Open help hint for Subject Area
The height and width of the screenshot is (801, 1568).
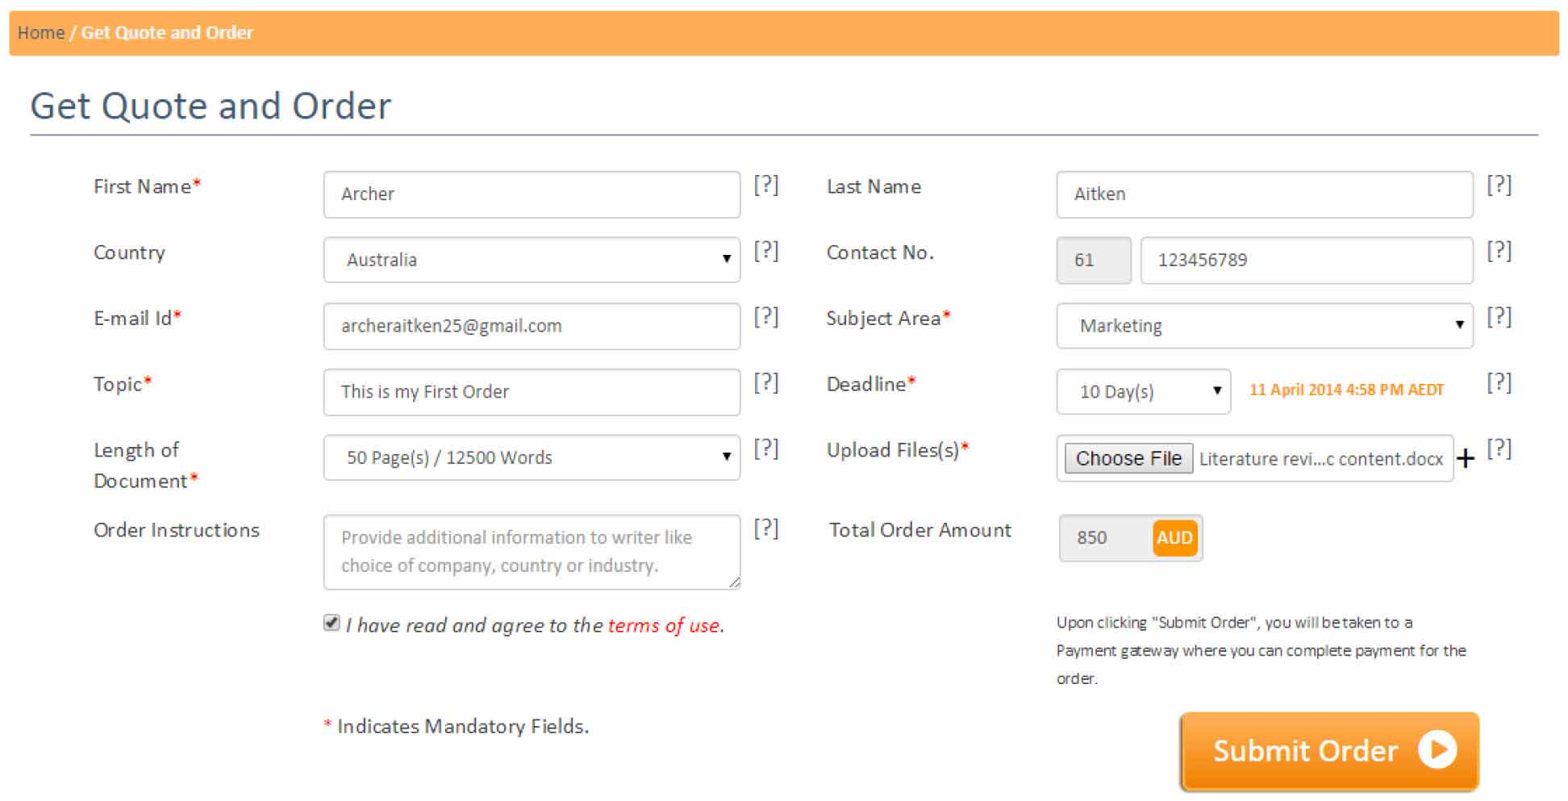[x=1499, y=317]
